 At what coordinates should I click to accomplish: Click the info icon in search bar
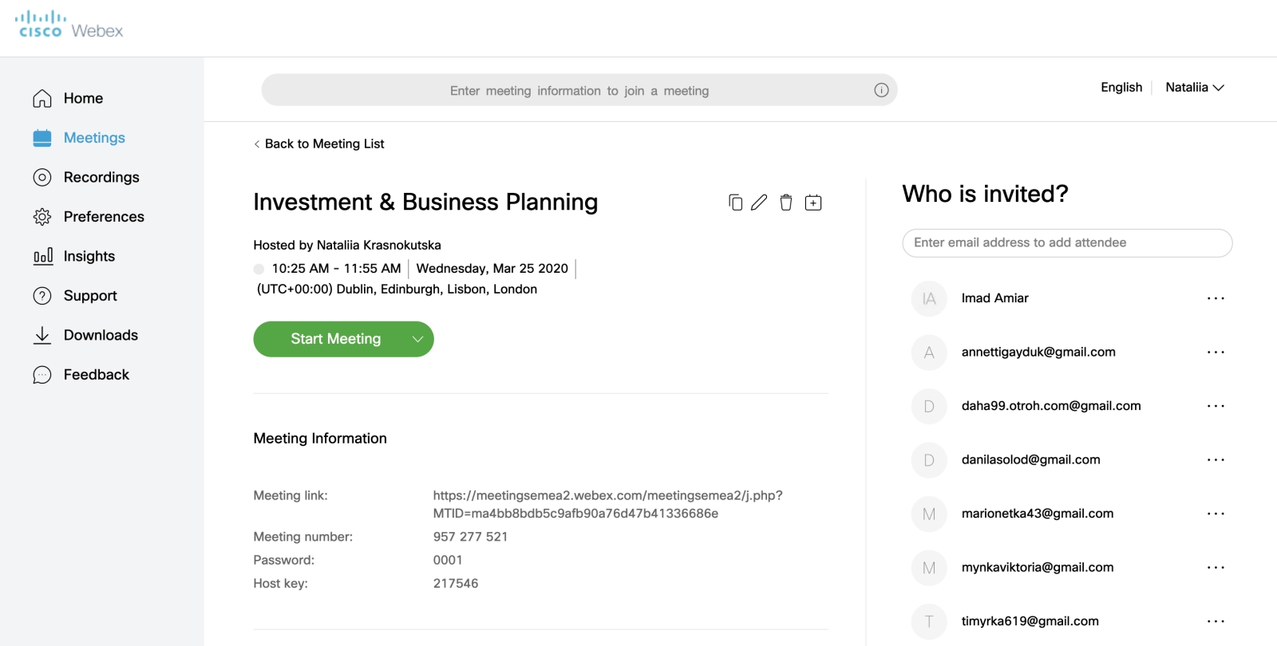881,90
